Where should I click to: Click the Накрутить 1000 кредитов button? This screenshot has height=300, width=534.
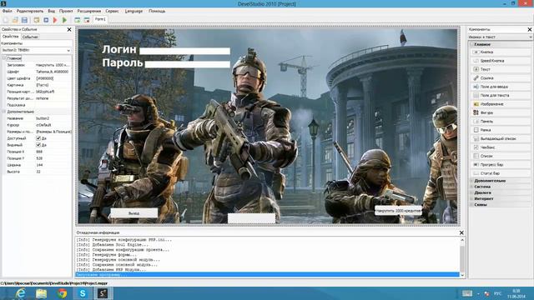click(x=398, y=211)
